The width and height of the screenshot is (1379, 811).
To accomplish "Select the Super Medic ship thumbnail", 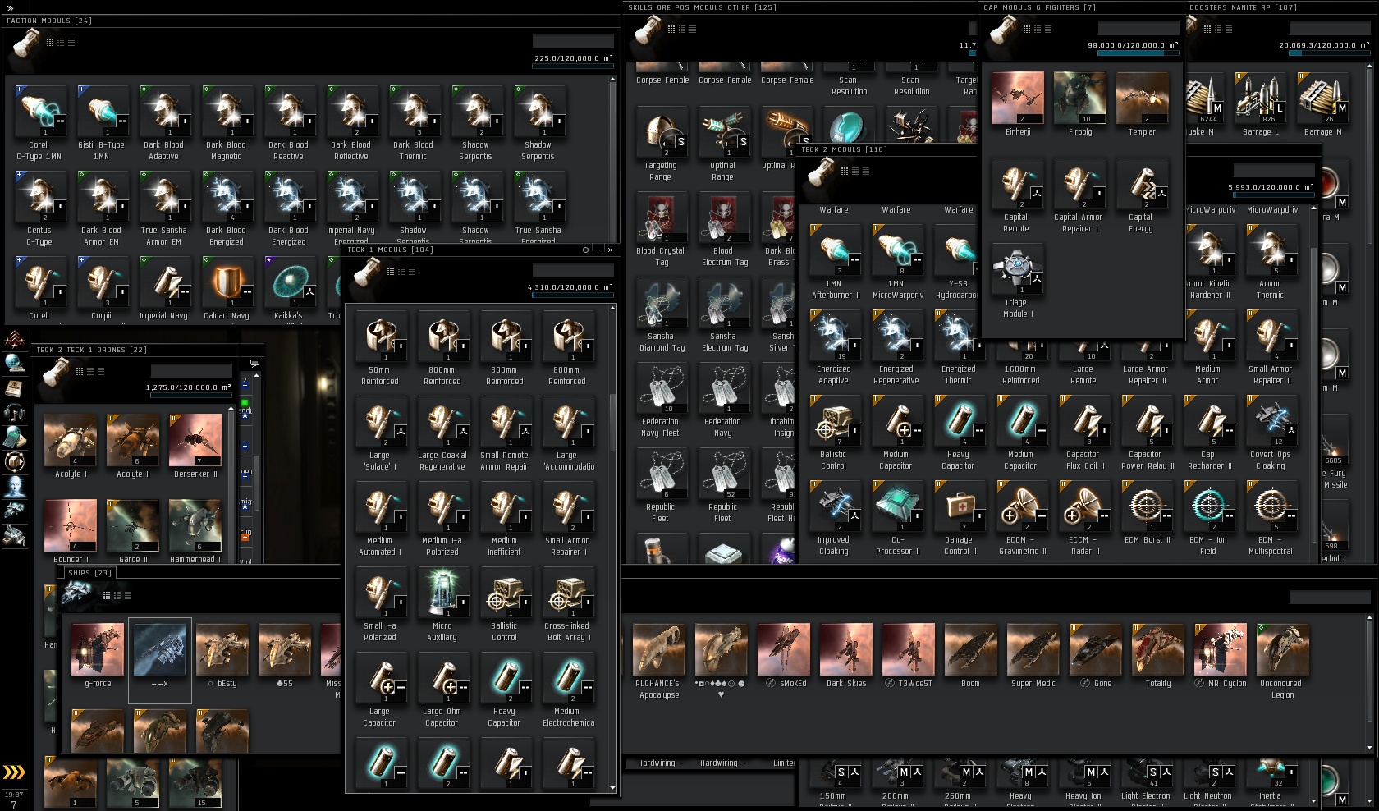I will (x=1033, y=649).
